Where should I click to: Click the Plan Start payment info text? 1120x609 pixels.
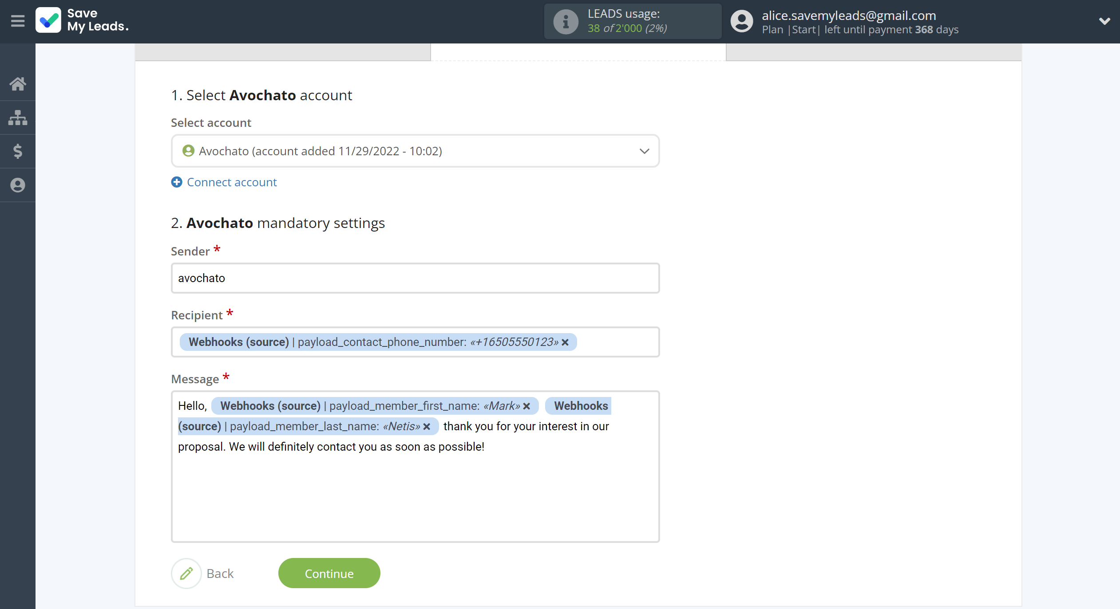[x=860, y=30]
